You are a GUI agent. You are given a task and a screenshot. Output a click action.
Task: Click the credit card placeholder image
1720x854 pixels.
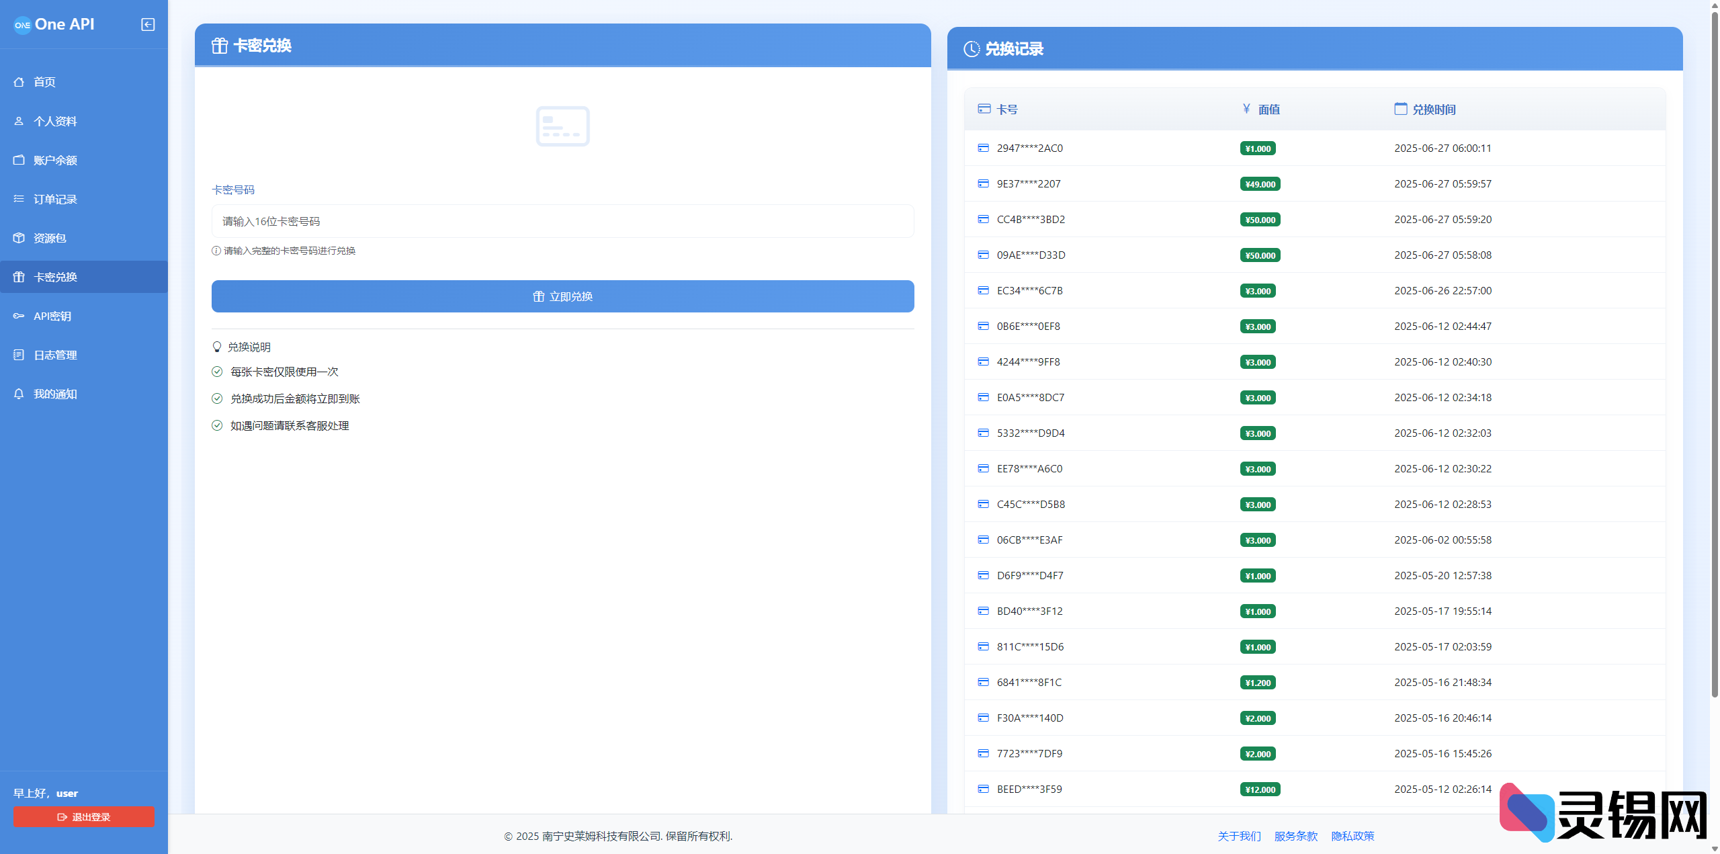(x=562, y=126)
